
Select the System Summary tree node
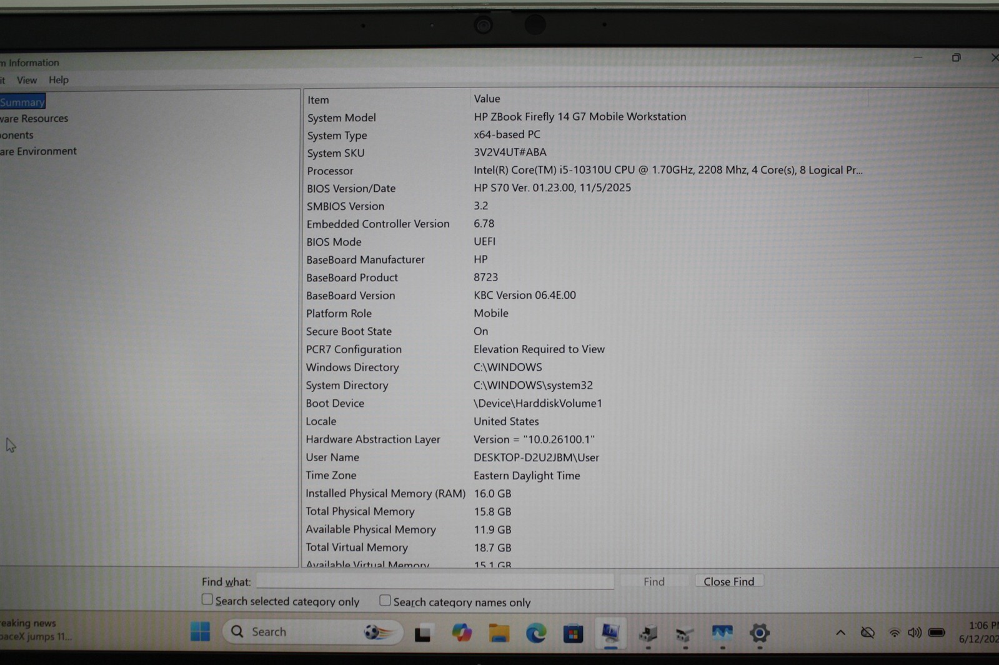click(x=22, y=102)
